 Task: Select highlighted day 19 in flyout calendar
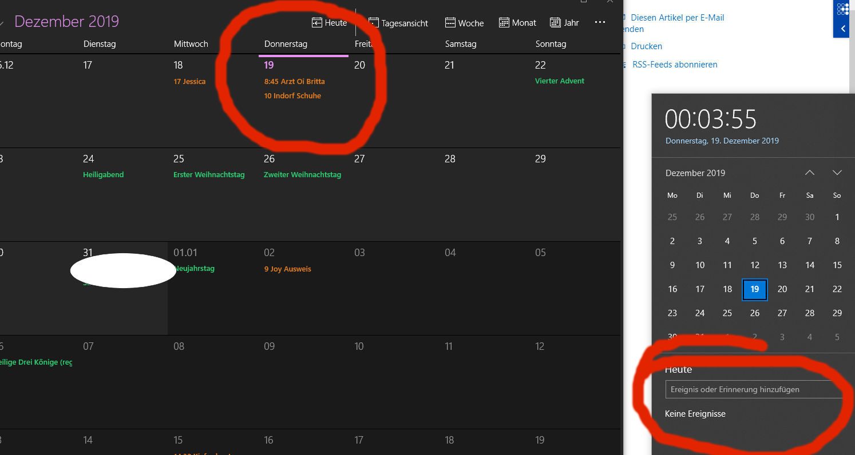(x=755, y=289)
